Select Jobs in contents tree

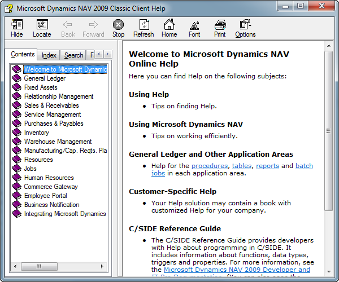point(30,169)
